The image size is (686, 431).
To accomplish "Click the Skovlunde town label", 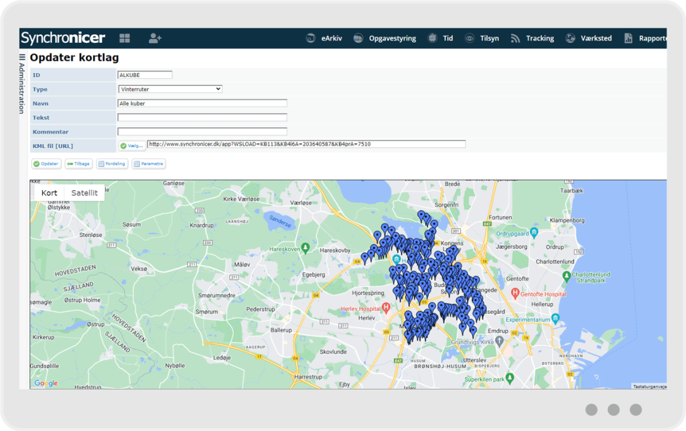I will click(x=333, y=351).
